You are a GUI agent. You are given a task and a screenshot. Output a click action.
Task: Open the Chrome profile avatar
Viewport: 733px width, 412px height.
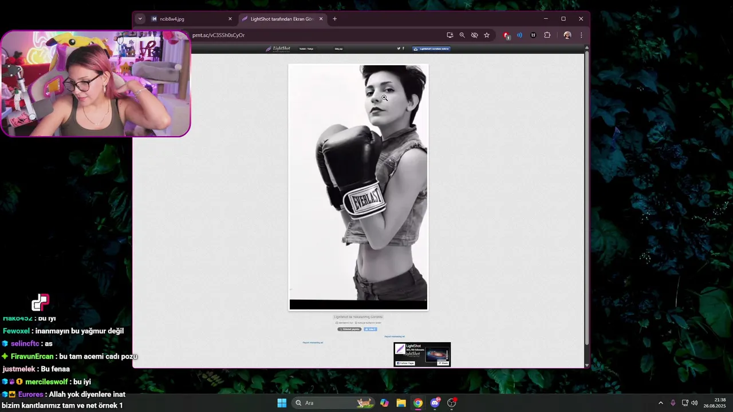(567, 35)
